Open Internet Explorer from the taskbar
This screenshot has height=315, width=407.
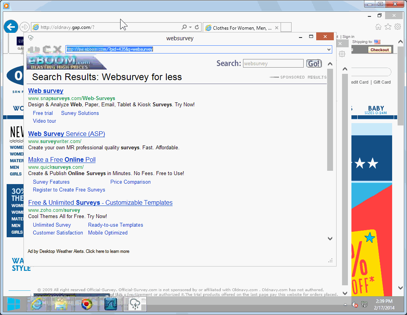[37, 304]
